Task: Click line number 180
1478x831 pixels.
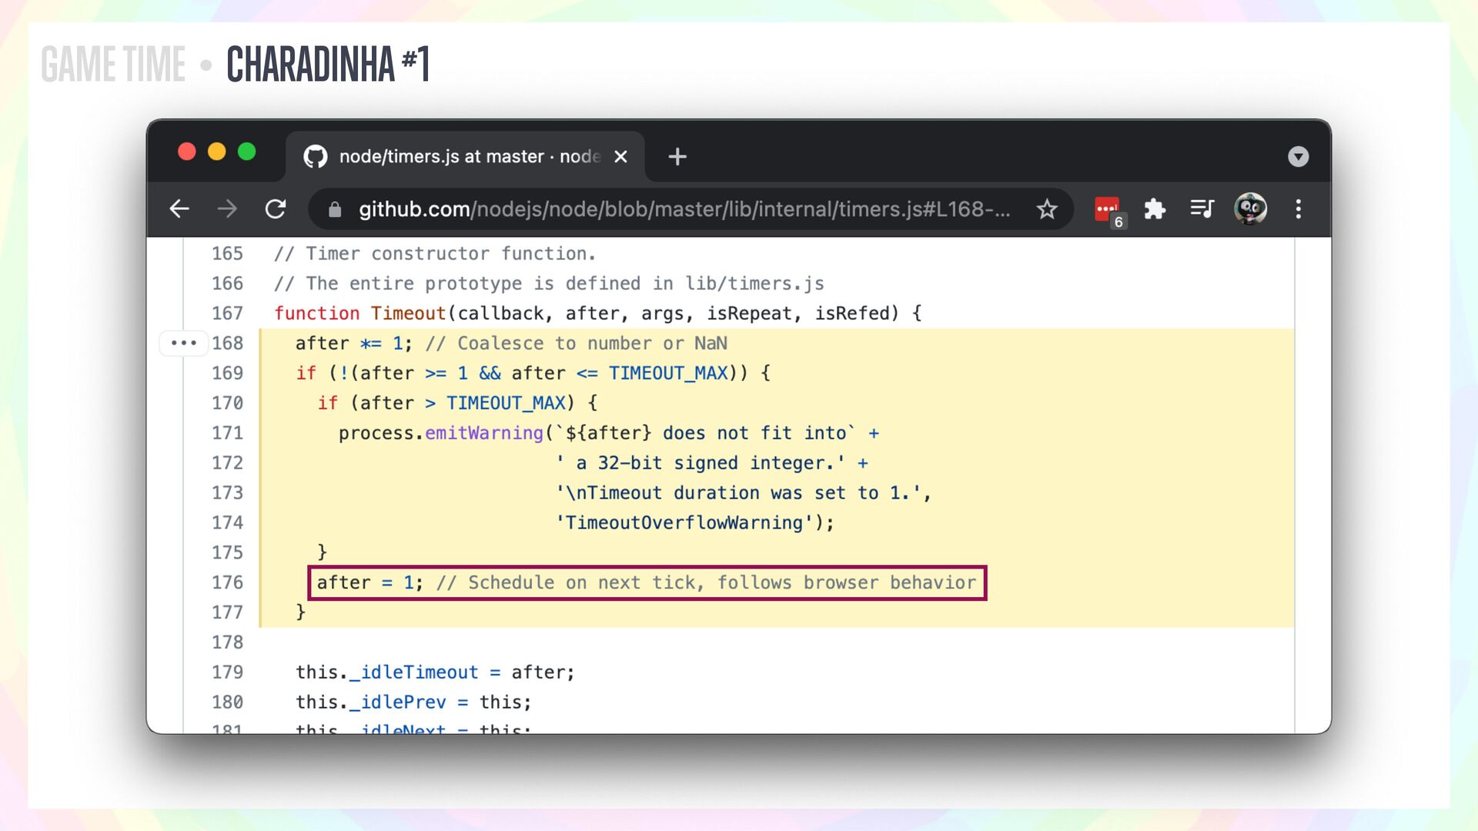Action: (227, 703)
